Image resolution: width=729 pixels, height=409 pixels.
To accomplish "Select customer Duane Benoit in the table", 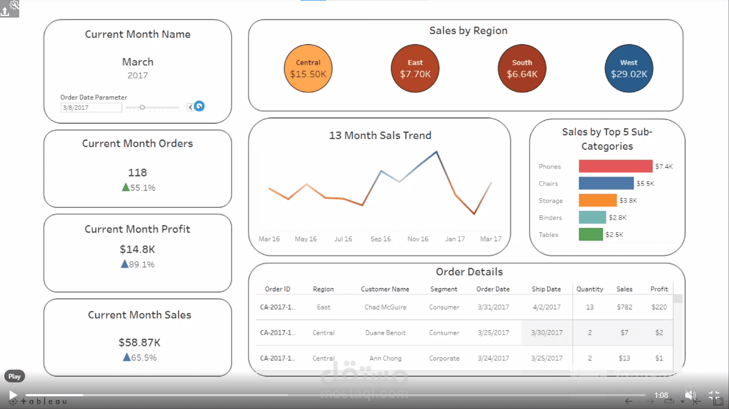I will 385,333.
